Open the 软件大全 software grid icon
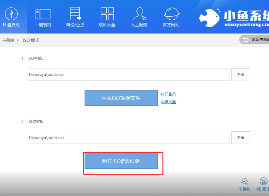 point(107,14)
